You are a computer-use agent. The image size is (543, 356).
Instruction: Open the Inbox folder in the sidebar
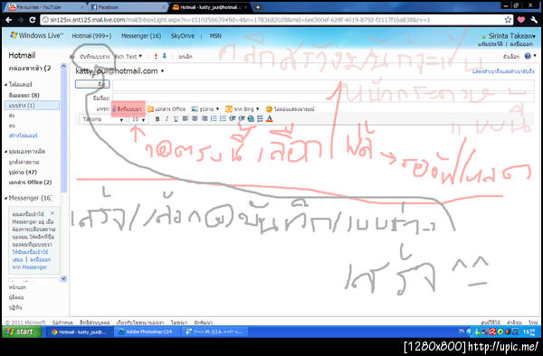(x=30, y=69)
